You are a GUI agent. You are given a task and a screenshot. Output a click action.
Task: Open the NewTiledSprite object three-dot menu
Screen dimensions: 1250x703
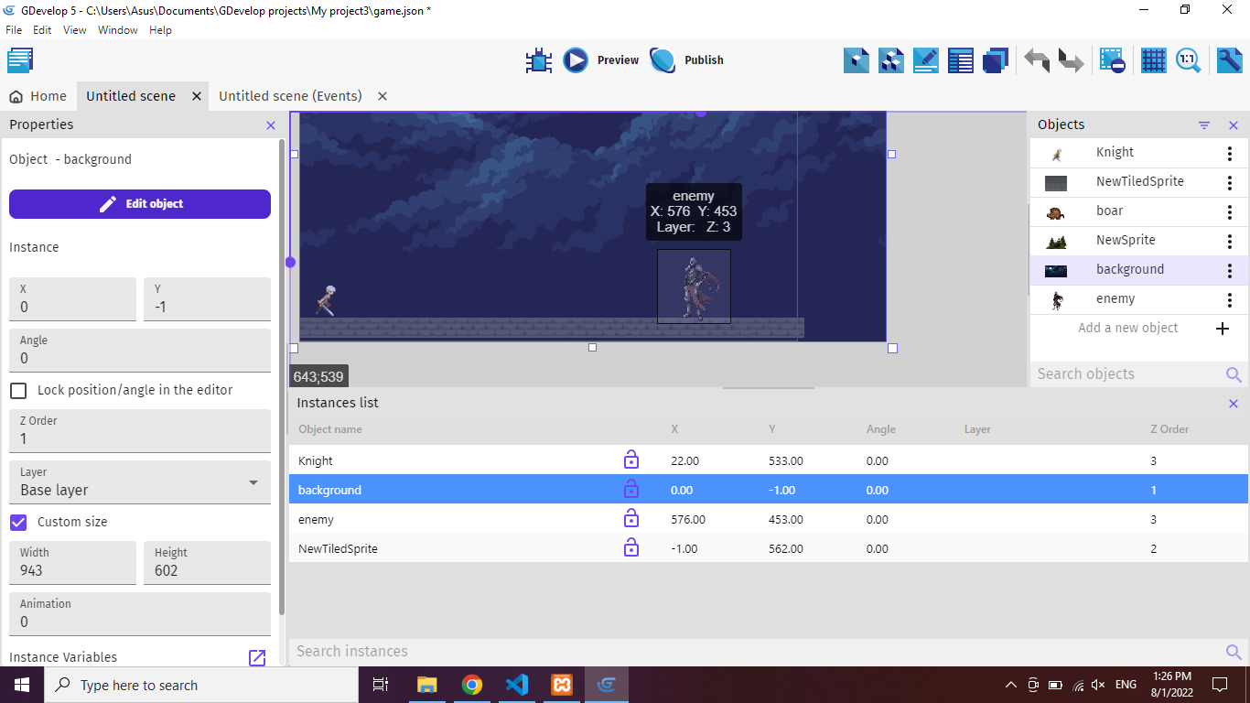click(x=1230, y=182)
